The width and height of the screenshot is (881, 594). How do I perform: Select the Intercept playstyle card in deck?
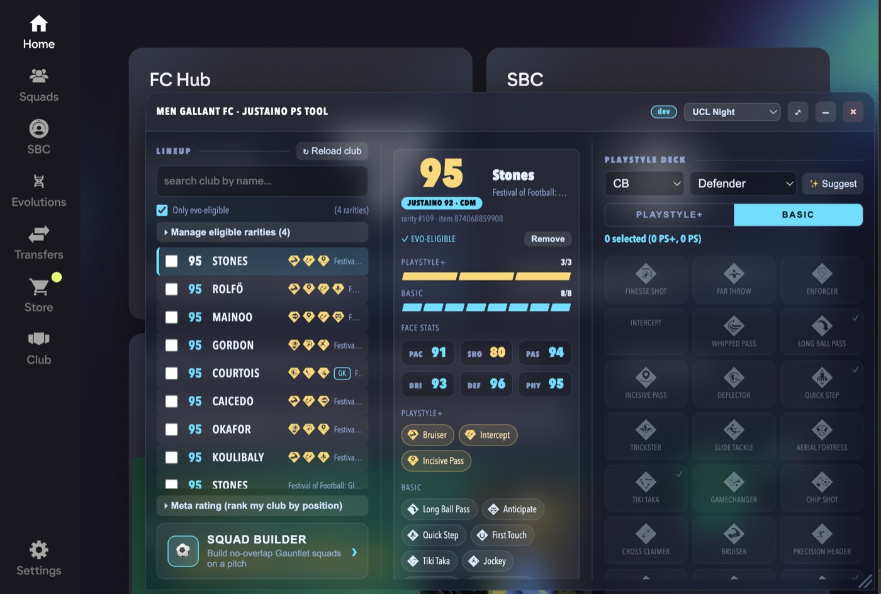tap(646, 332)
